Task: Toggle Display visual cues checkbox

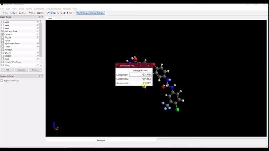Action: coord(2,81)
